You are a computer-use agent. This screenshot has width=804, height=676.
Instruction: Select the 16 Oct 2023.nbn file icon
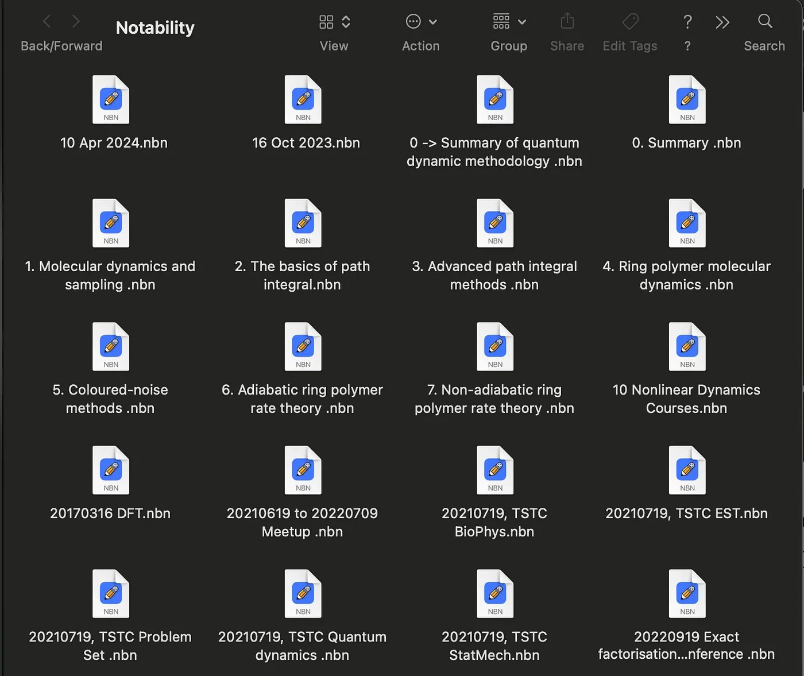pos(303,100)
